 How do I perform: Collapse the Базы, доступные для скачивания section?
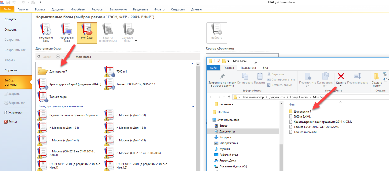click(193, 106)
